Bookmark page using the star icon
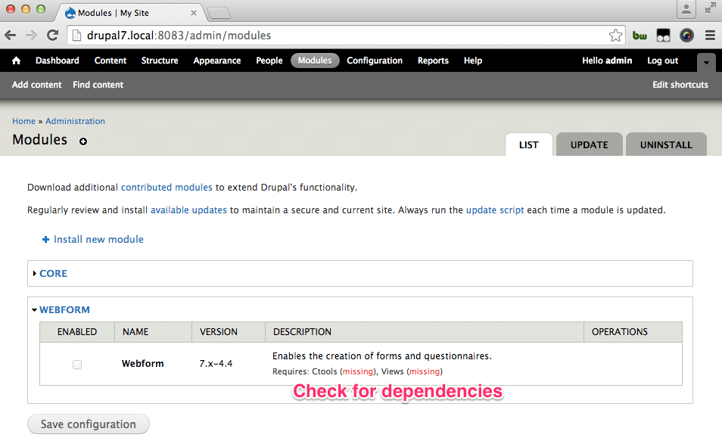The height and width of the screenshot is (444, 722). [x=616, y=36]
